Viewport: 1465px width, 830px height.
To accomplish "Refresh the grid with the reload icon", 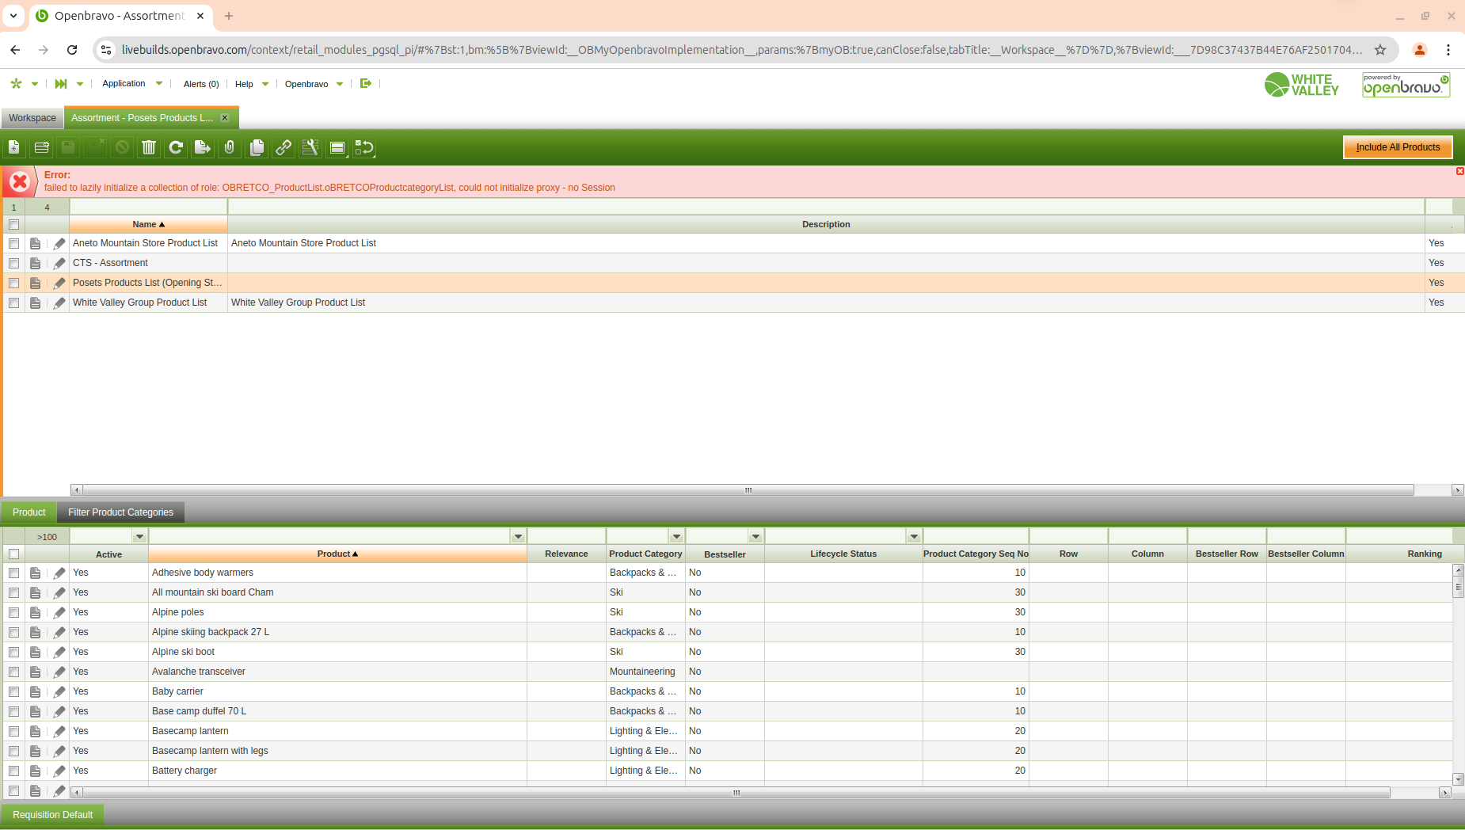I will (176, 147).
